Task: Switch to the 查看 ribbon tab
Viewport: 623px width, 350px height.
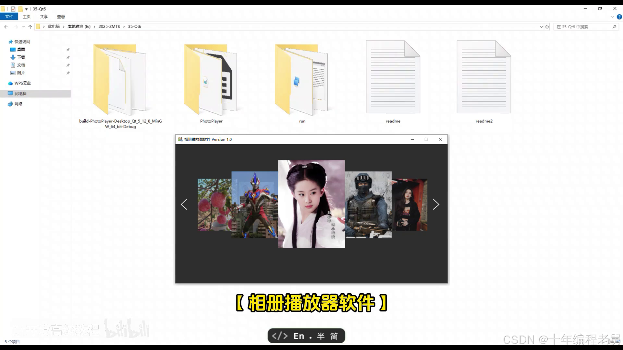Action: (61, 17)
